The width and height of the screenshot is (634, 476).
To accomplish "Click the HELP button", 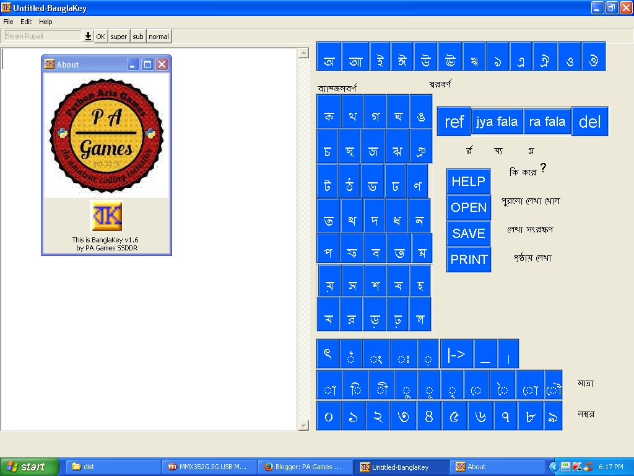I will [469, 182].
